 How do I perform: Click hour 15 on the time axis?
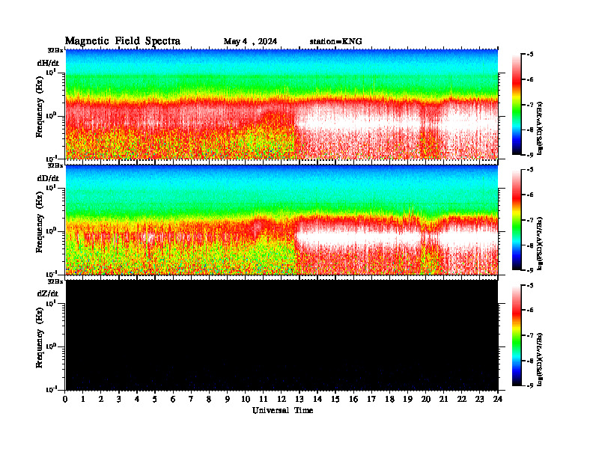(x=335, y=400)
